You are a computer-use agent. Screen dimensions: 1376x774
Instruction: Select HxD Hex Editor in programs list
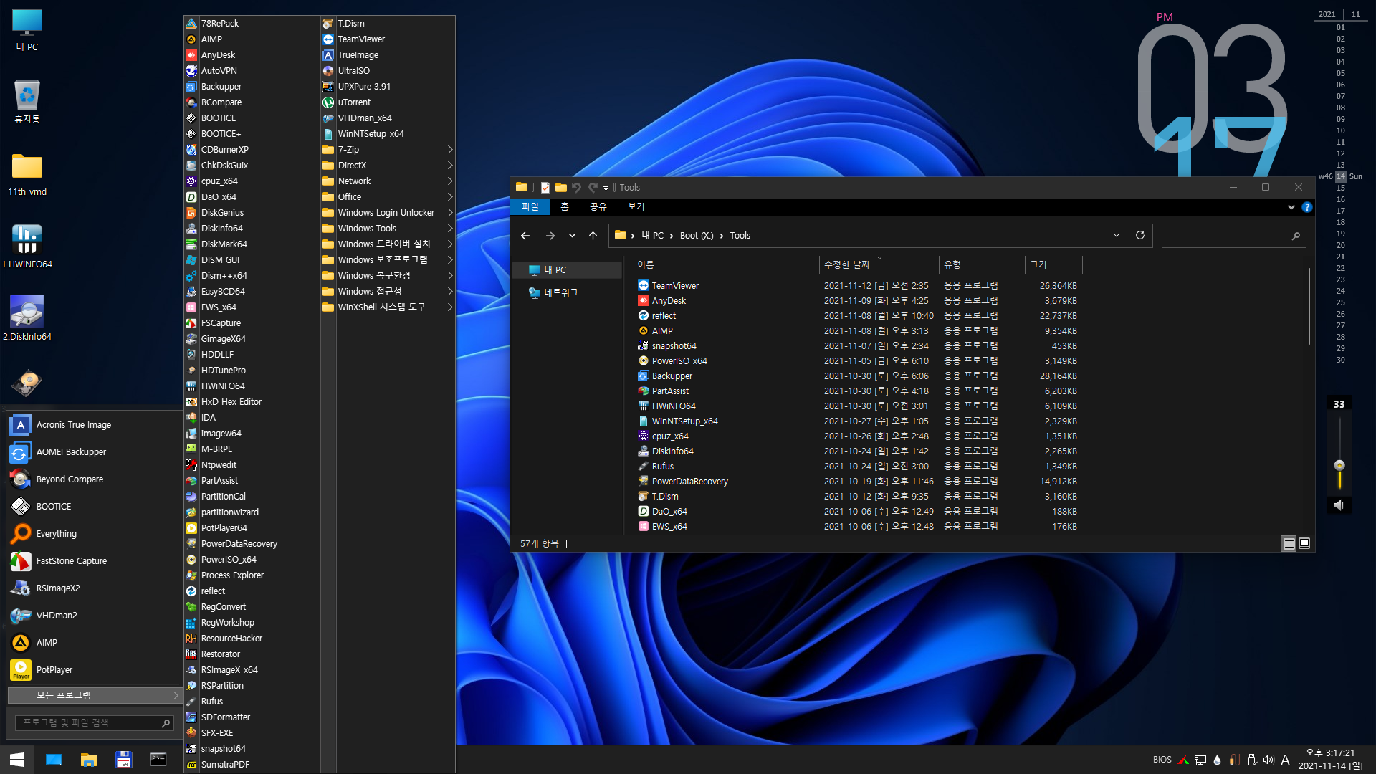231,402
